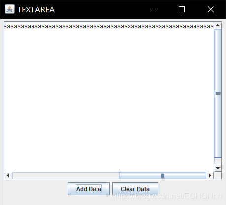This screenshot has width=226, height=205.
Task: Maximize the TEXTAREA window
Action: [x=182, y=9]
